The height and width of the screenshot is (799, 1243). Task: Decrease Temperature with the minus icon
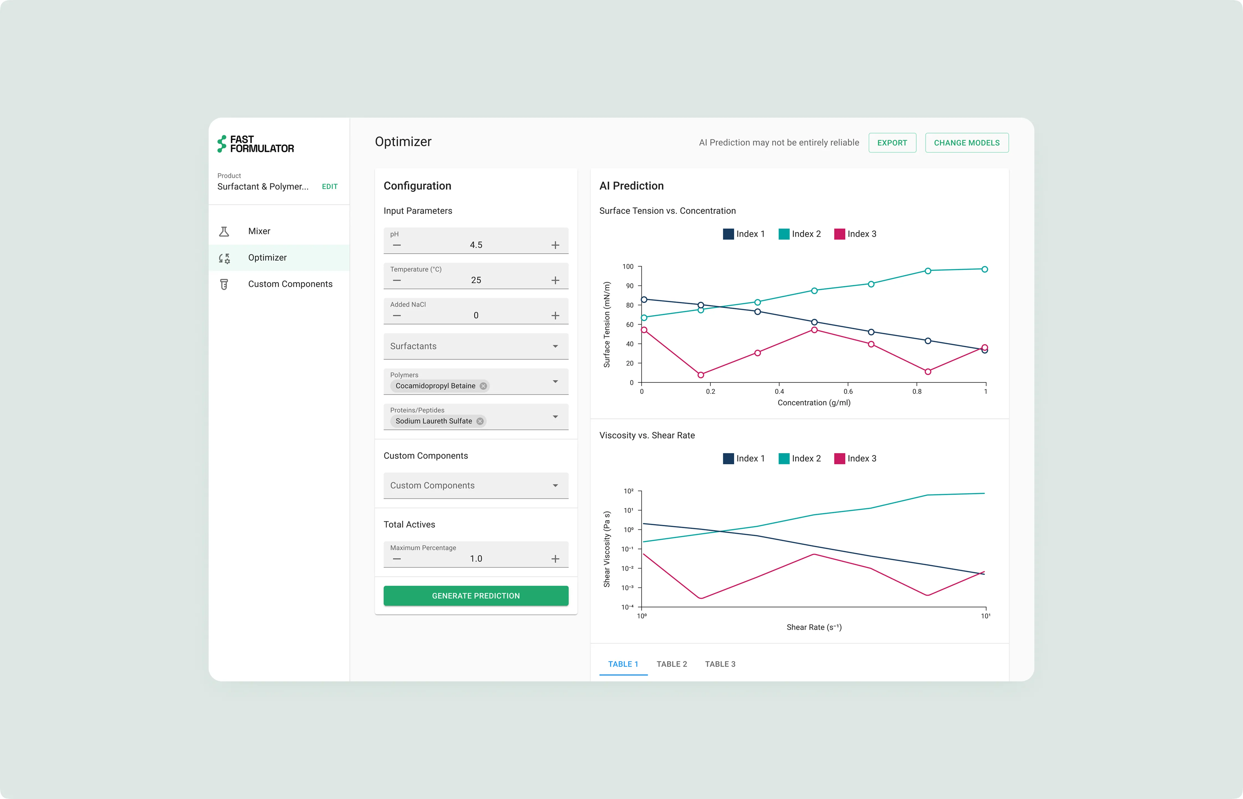tap(397, 280)
